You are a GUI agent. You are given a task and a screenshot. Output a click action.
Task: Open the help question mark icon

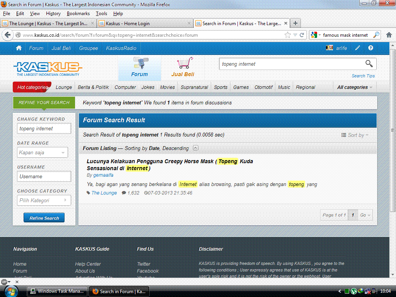370,48
